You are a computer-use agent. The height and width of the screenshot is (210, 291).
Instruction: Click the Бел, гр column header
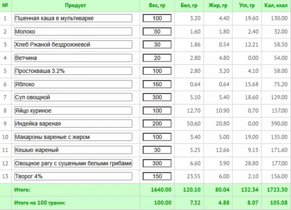tap(189, 5)
